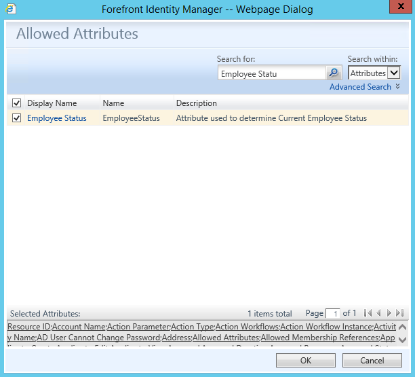Open the Advanced Search link
Image resolution: width=415 pixels, height=377 pixels.
(360, 87)
